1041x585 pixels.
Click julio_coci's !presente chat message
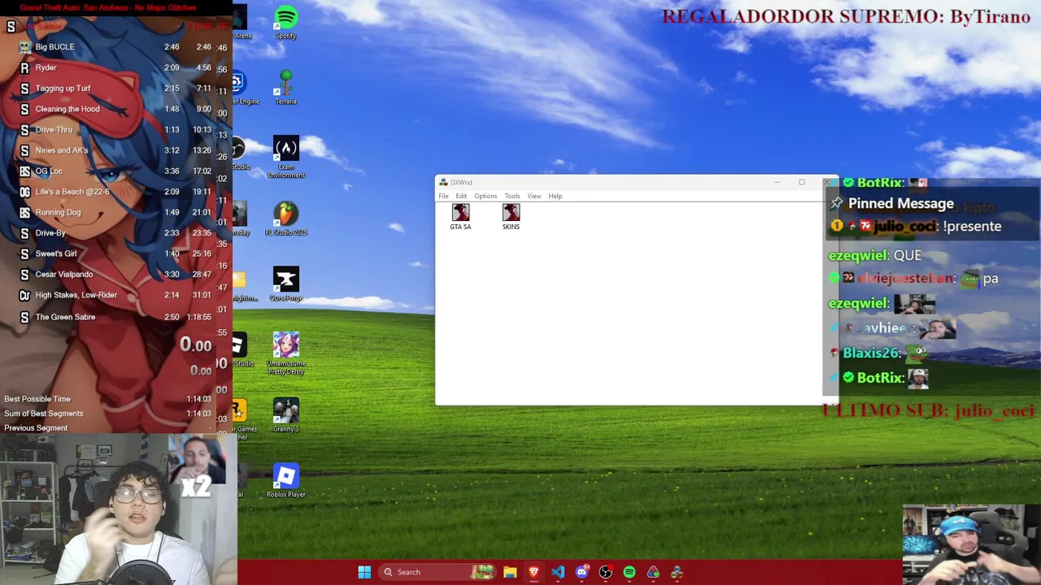[918, 227]
